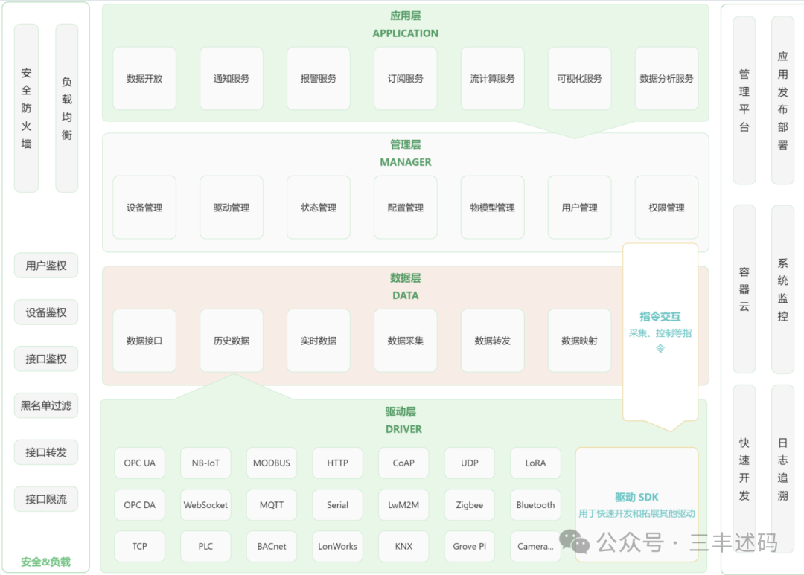Image resolution: width=804 pixels, height=575 pixels.
Task: Select the 负载均衡 vertical bar
Action: pyautogui.click(x=67, y=108)
